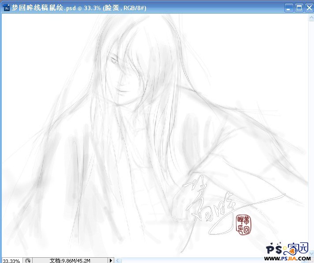Open the status bar info arrow menu
Image resolution: width=314 pixels, height=263 pixels.
[111, 260]
